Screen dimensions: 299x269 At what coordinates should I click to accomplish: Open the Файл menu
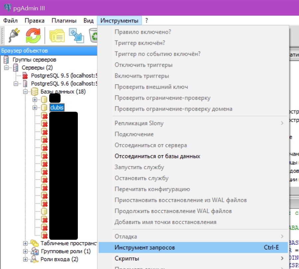click(x=11, y=20)
